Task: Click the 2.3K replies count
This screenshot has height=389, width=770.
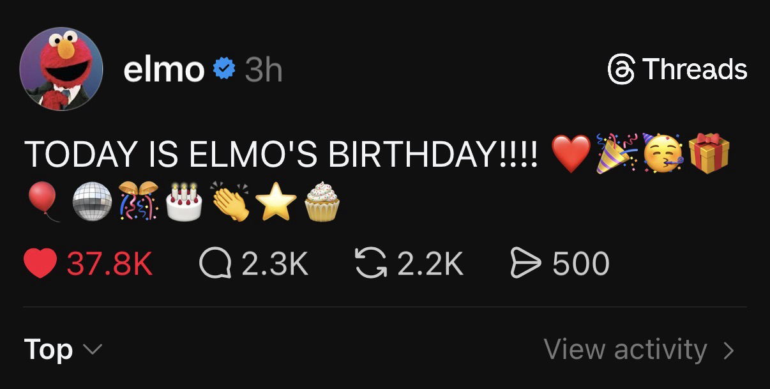Action: (275, 264)
